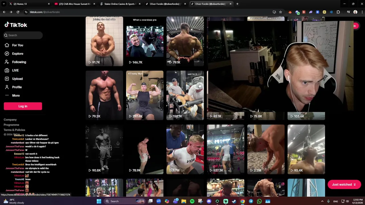Expand the Just watched button

pos(344,184)
